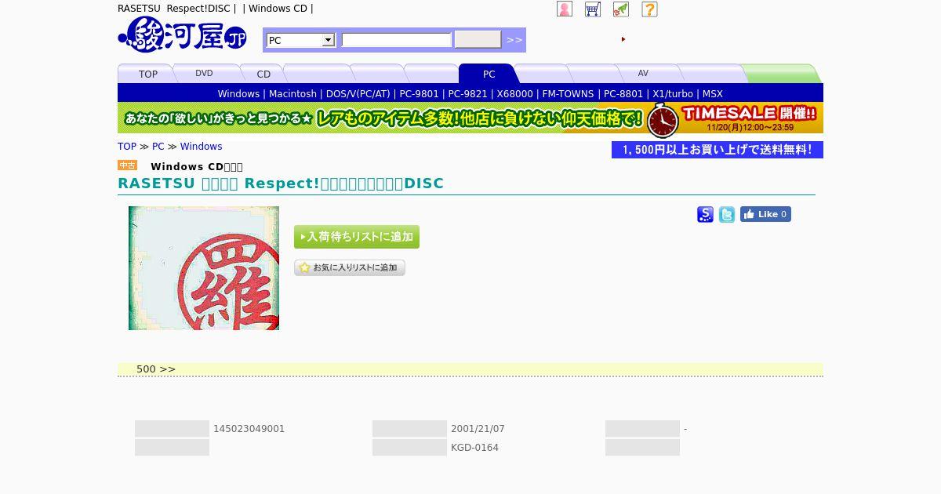Click the grey search submit button
941x494 pixels.
[478, 39]
